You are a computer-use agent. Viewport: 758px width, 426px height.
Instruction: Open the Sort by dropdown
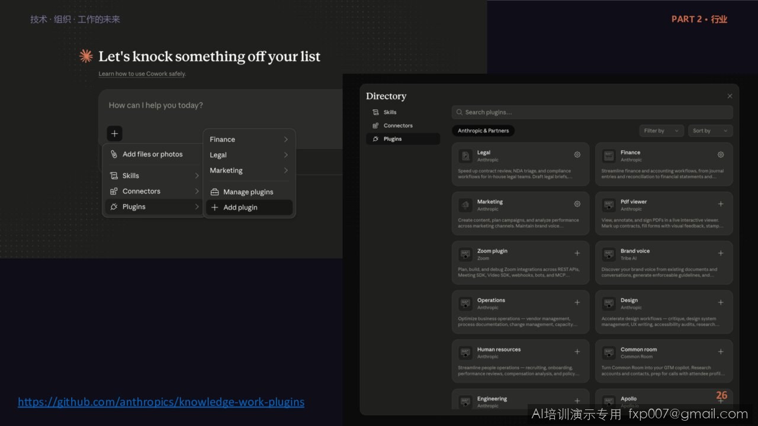coord(710,131)
